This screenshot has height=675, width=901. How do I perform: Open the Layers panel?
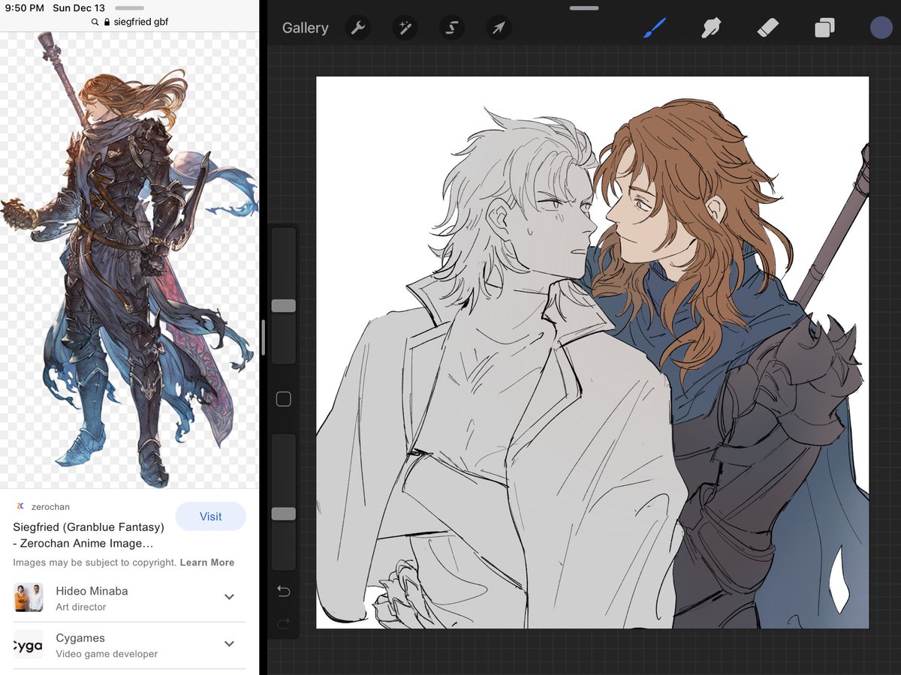[x=824, y=28]
